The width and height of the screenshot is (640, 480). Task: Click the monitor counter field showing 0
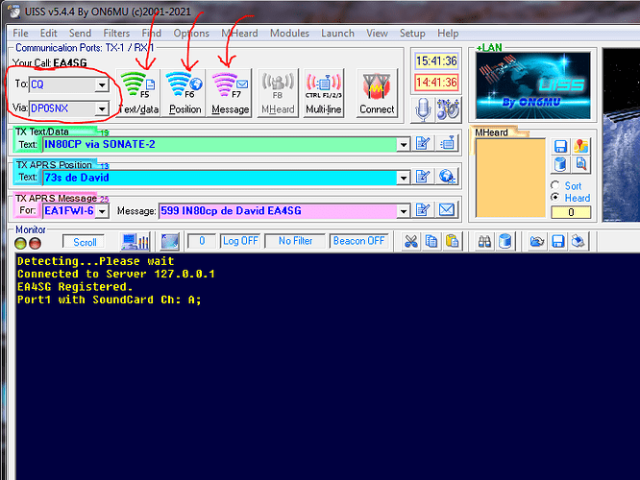click(x=202, y=241)
